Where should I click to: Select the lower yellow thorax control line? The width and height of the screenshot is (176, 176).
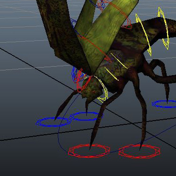tap(111, 74)
